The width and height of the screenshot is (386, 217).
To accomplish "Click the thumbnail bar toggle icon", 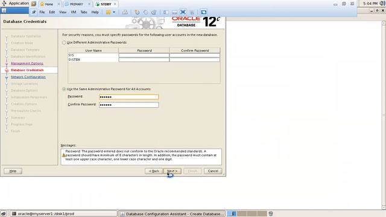I will pyautogui.click(x=174, y=12).
